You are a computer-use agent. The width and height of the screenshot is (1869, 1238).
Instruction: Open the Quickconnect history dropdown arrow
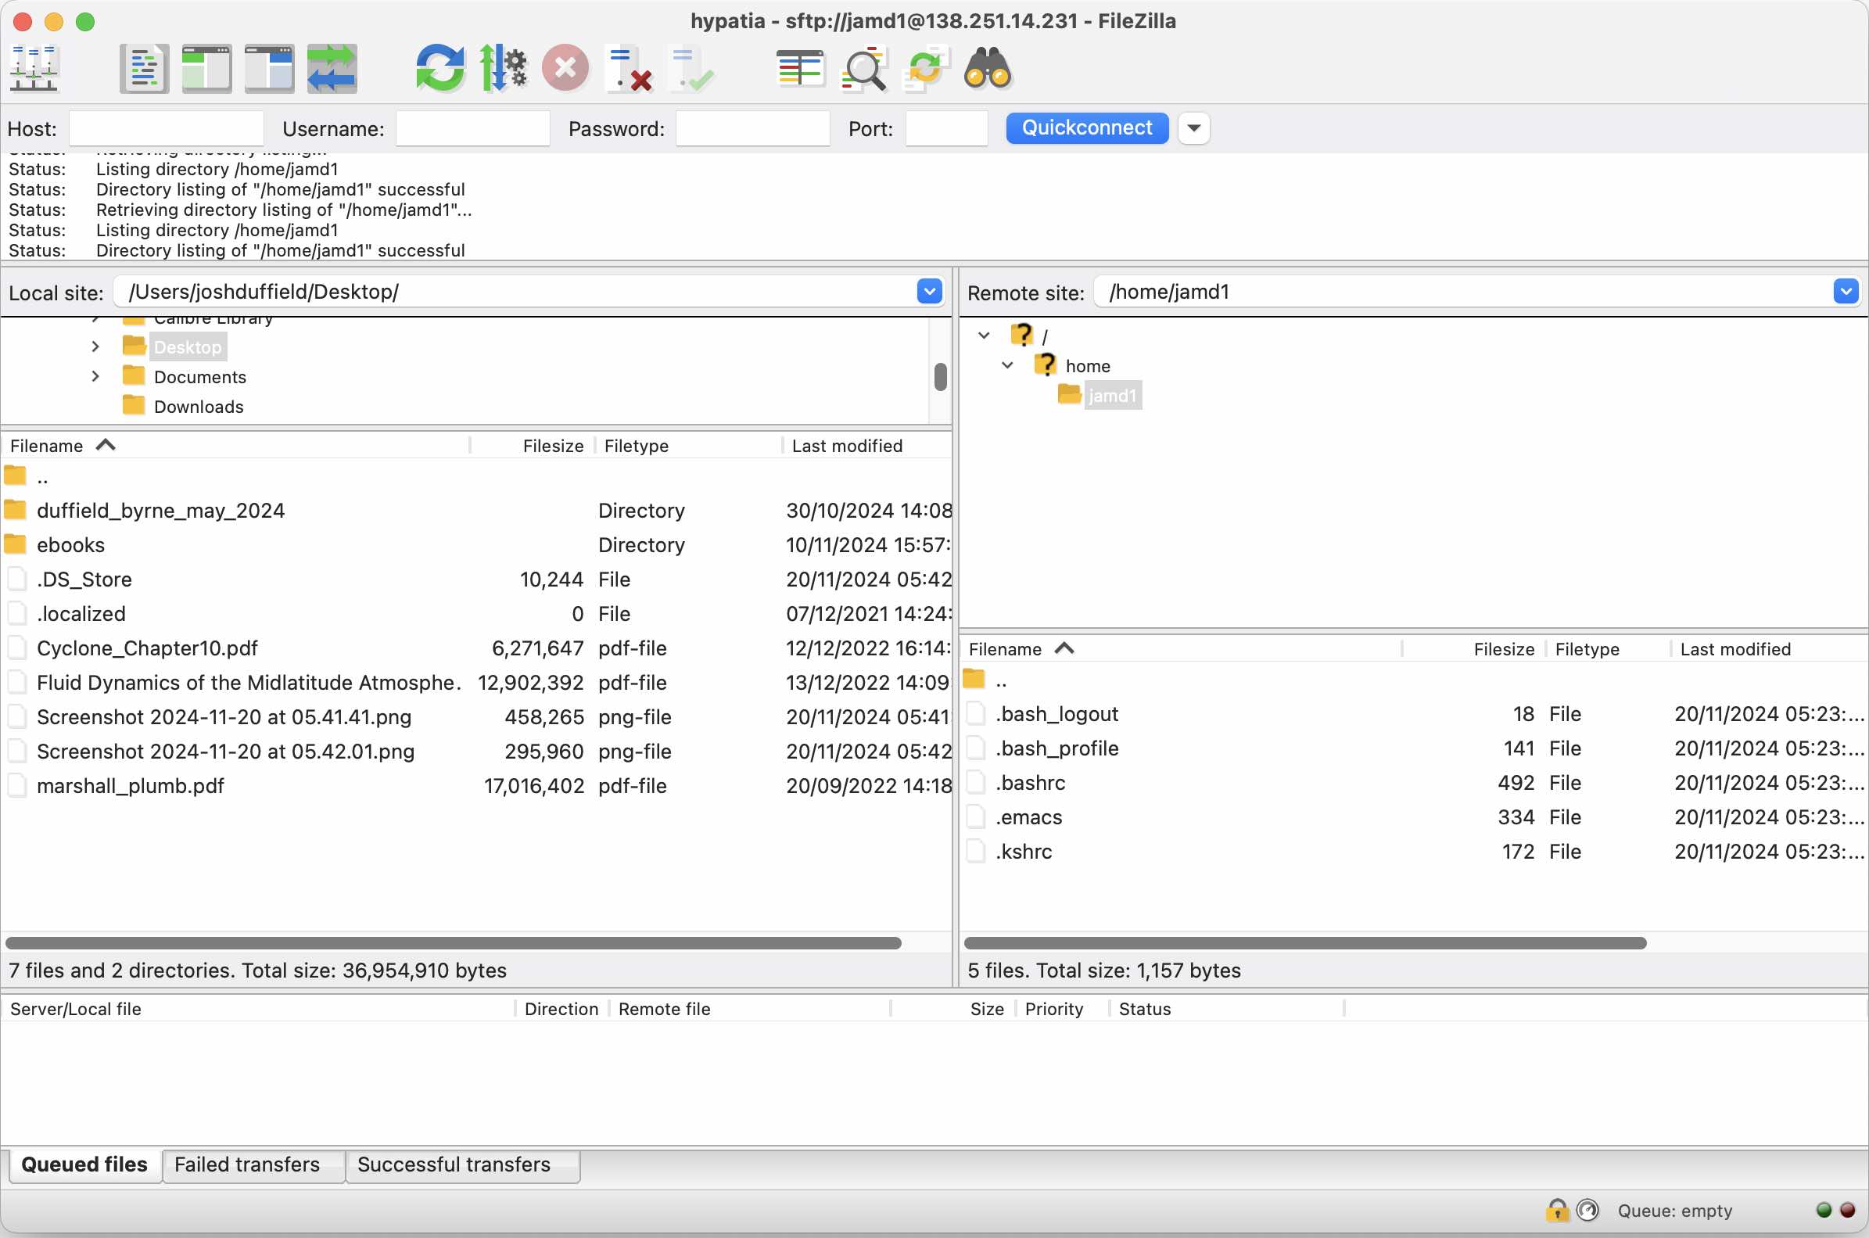pyautogui.click(x=1193, y=128)
